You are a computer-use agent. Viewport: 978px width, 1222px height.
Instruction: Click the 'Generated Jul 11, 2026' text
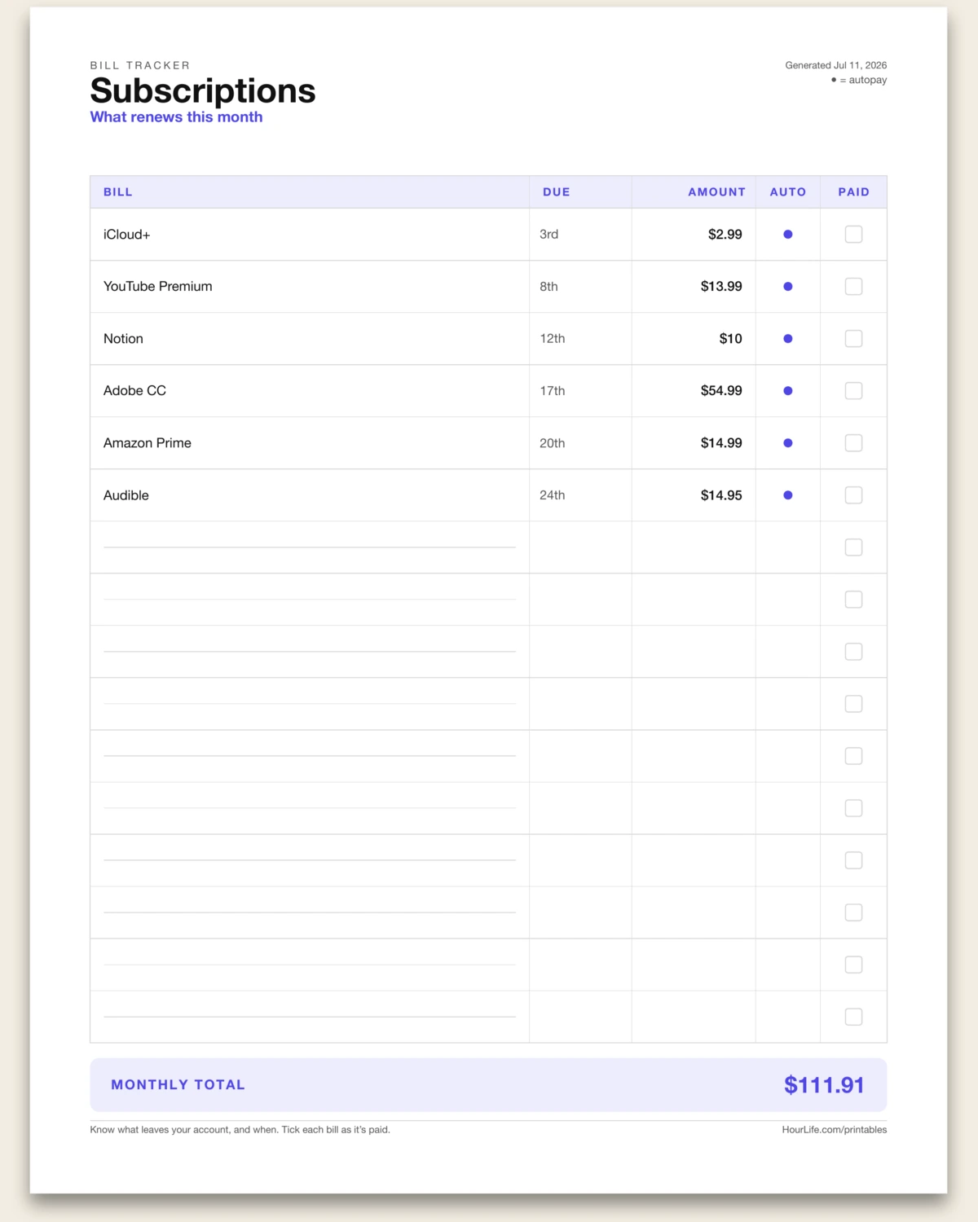coord(836,65)
